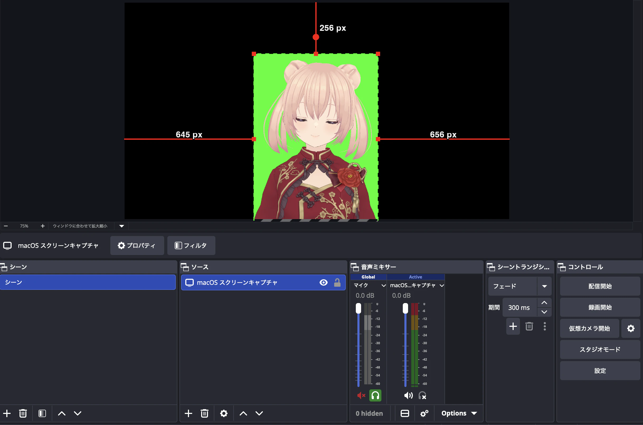Open advanced audio properties gears icon

click(424, 413)
